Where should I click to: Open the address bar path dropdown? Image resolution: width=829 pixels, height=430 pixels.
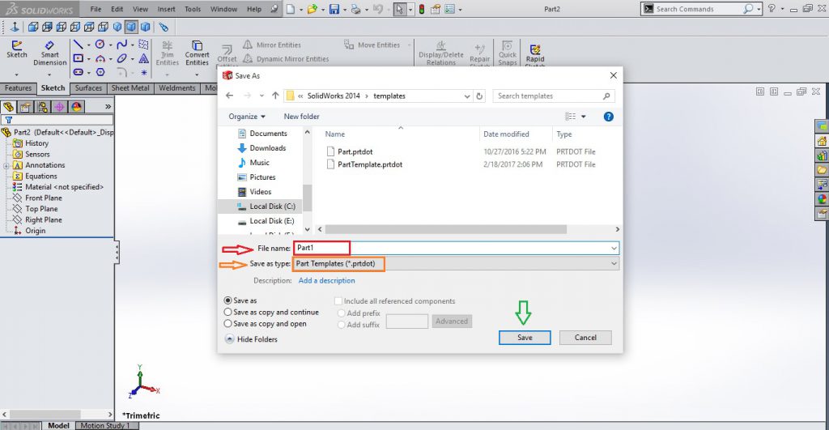point(467,96)
